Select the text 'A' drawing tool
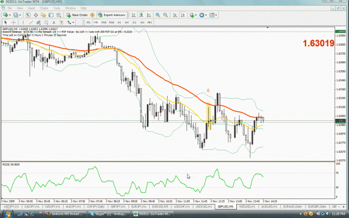 click(54, 22)
